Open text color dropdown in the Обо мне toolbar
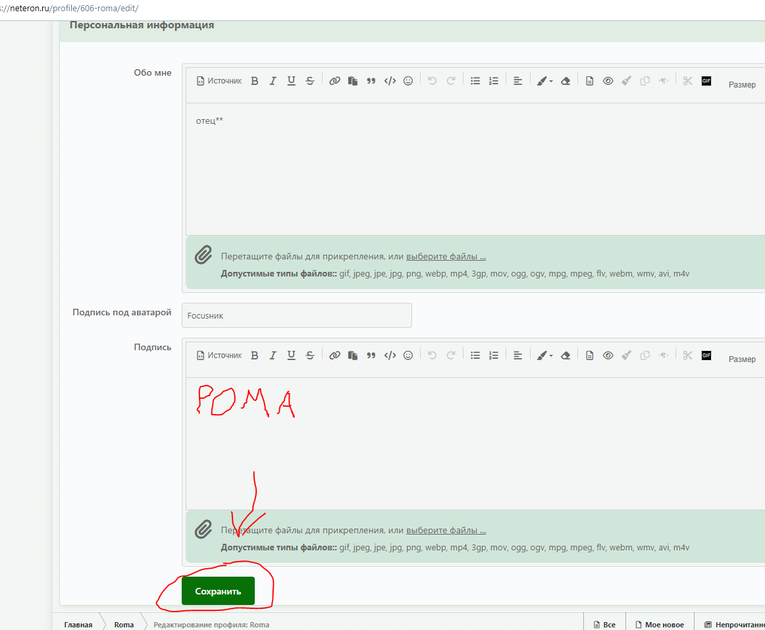 point(544,81)
